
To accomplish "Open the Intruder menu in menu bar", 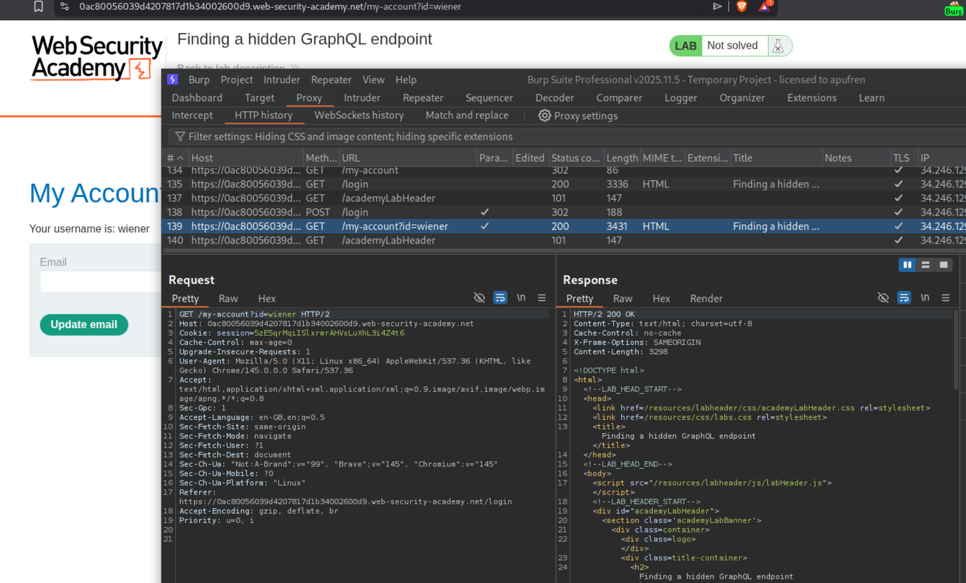I will tap(281, 80).
